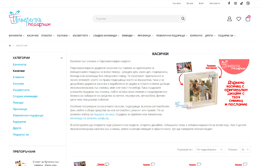Image resolution: width=262 pixels, height=166 pixels.
Task: Click in the Търсене search field
Action: pos(136,19)
